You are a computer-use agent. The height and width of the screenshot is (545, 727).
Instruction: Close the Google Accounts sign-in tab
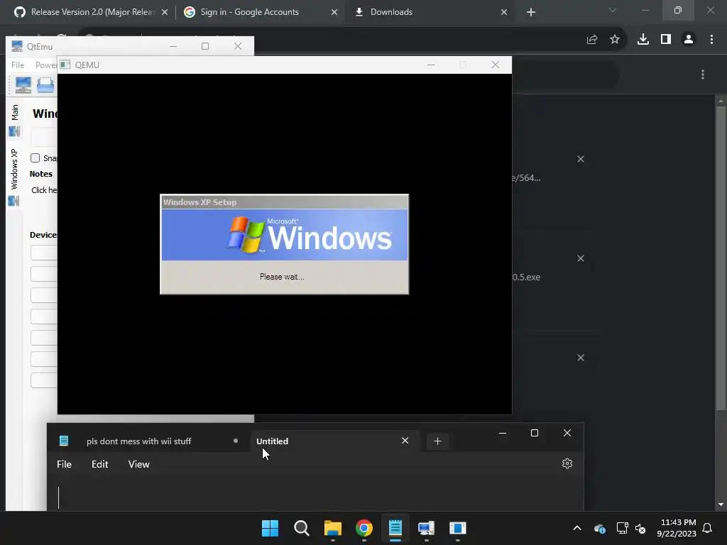pyautogui.click(x=334, y=13)
